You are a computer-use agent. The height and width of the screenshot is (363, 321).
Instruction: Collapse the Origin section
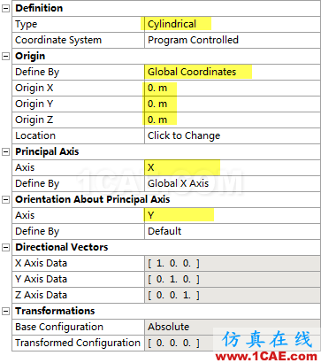[x=5, y=57]
